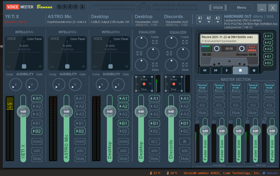Mute the B2 master bus
This screenshot has width=280, height=176.
coord(269,113)
